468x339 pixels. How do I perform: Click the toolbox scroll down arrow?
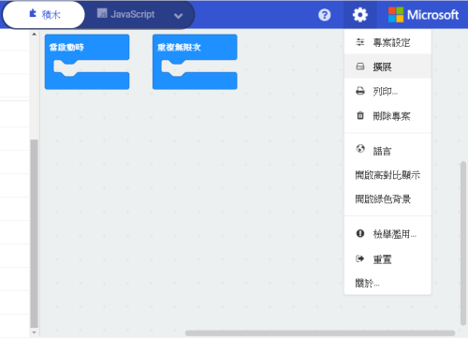(35, 332)
